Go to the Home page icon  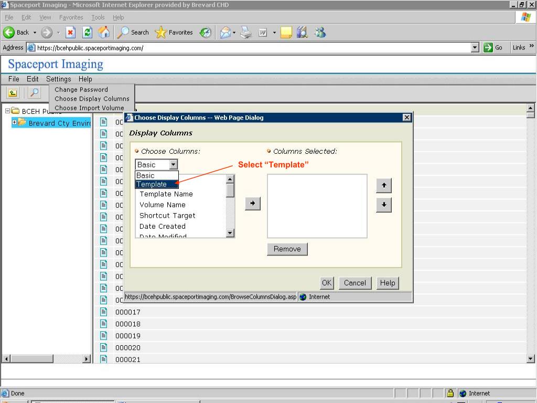click(104, 32)
